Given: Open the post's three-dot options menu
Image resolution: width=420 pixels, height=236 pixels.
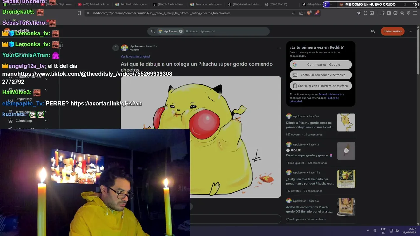Looking at the screenshot, I should pyautogui.click(x=279, y=48).
